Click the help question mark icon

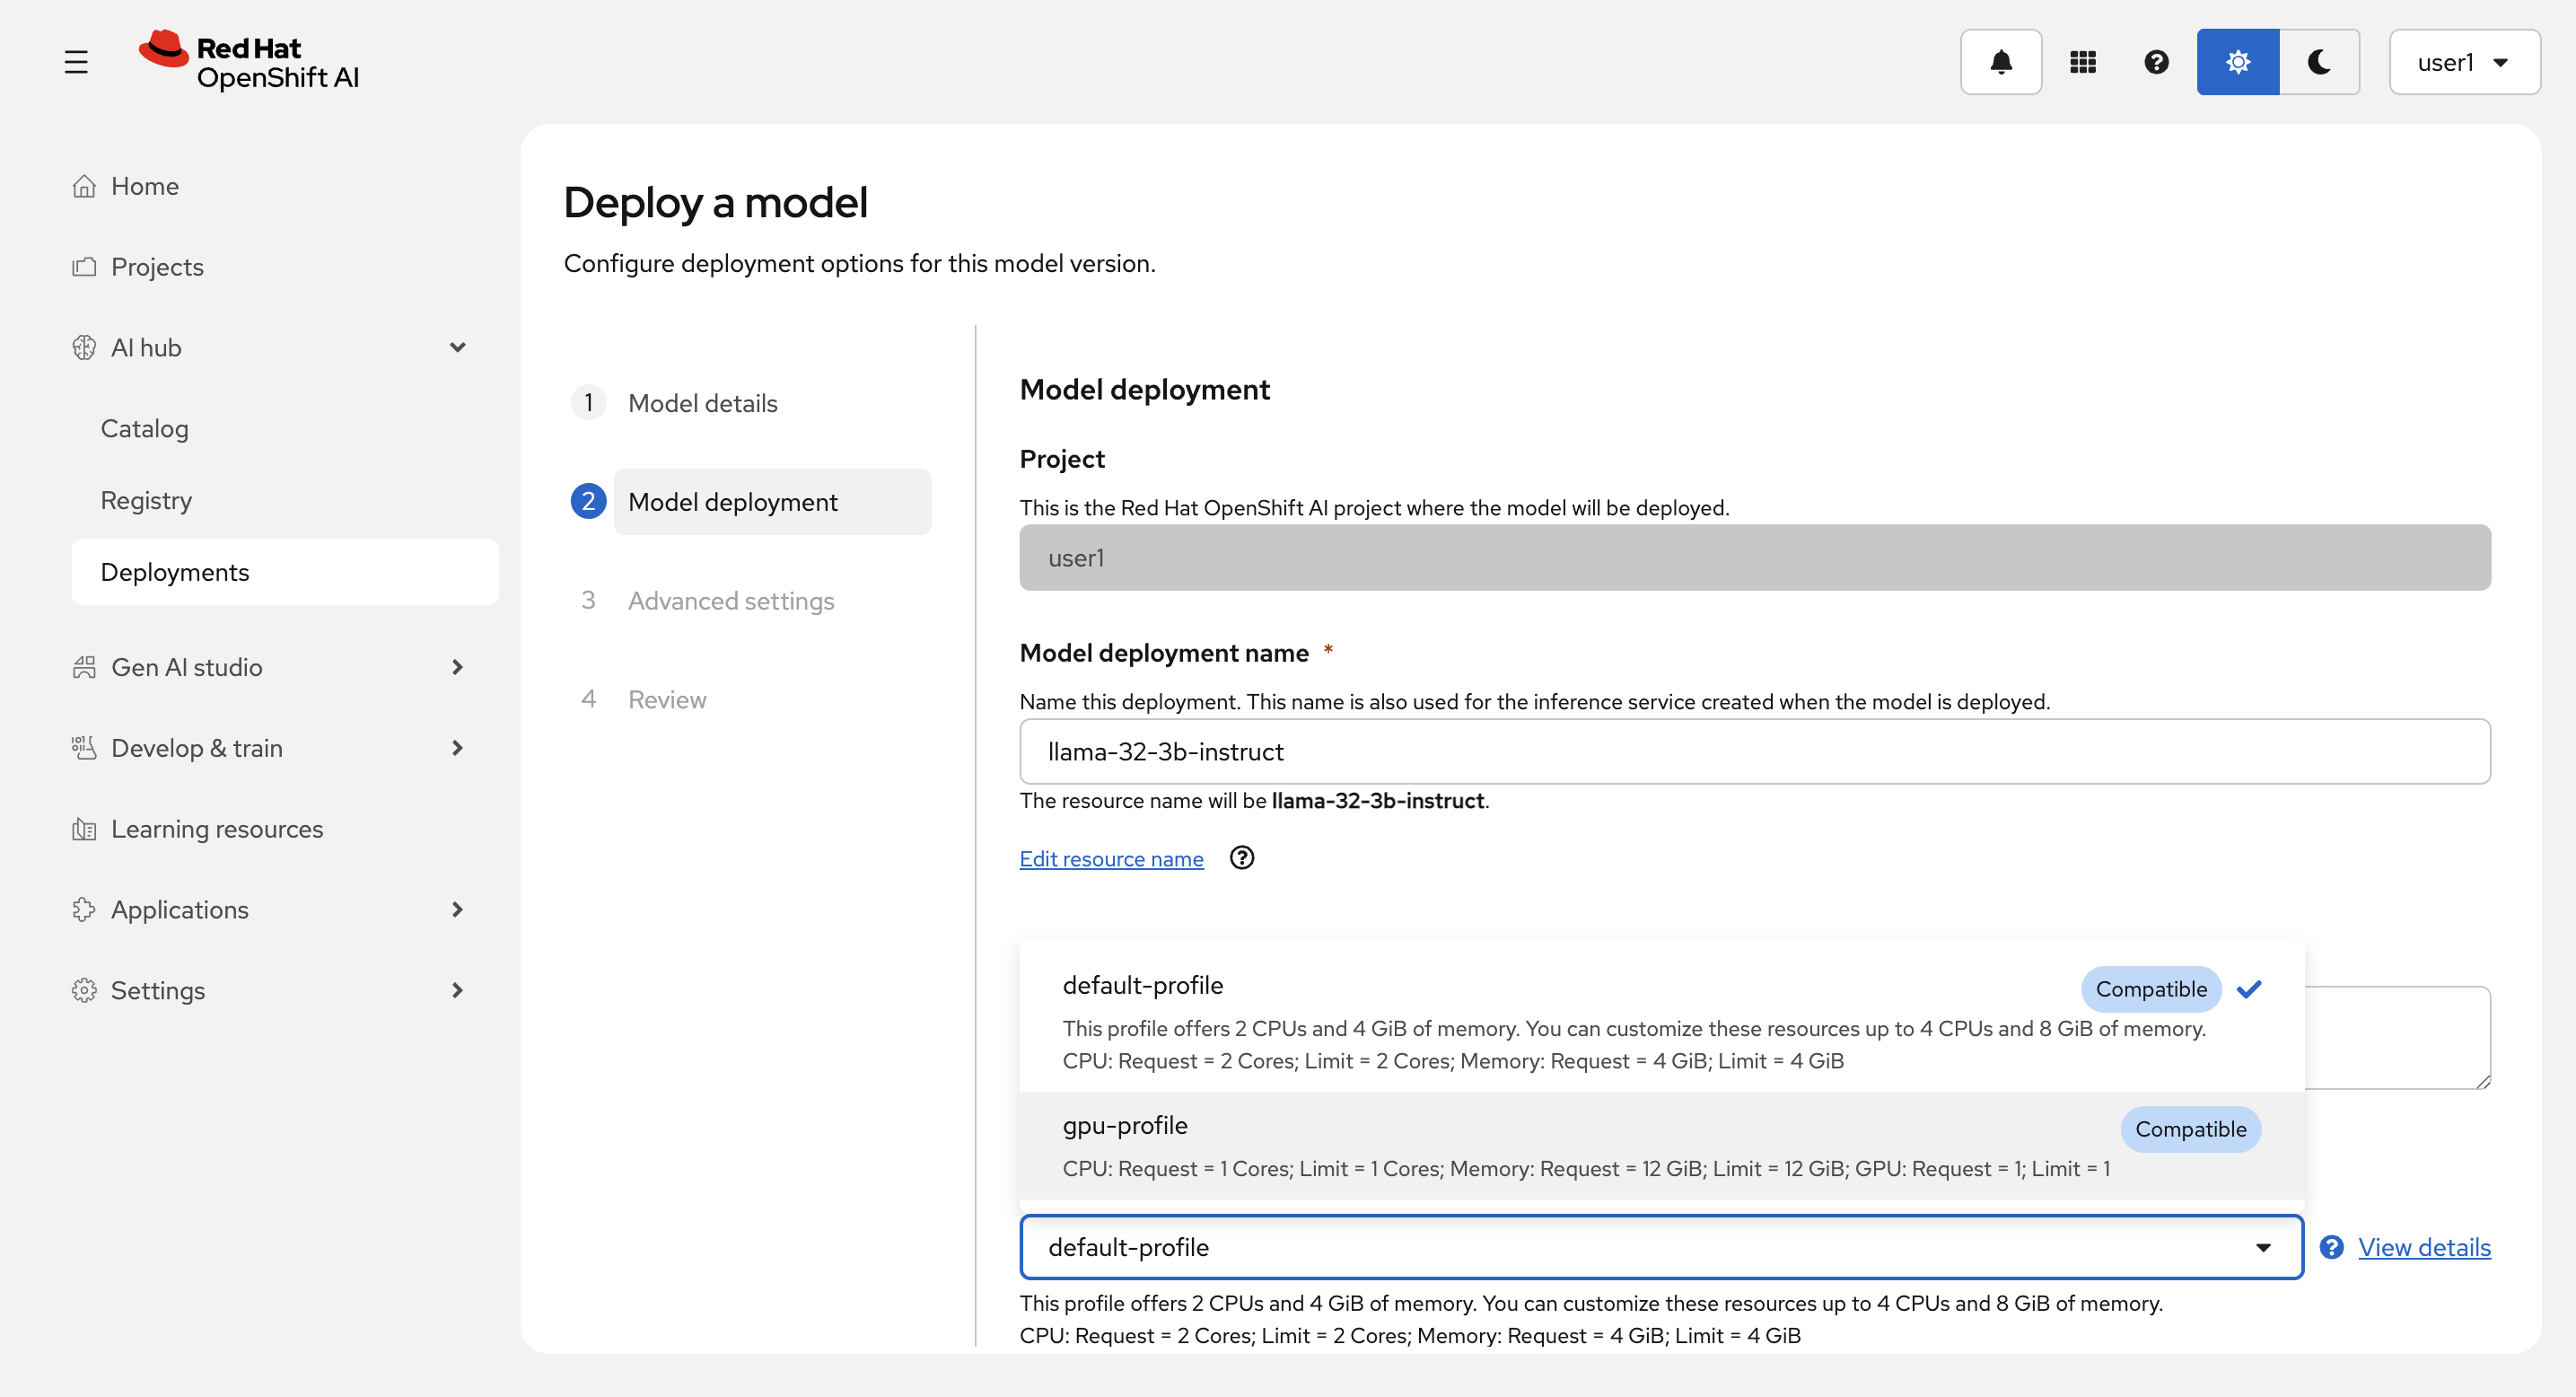(2156, 62)
